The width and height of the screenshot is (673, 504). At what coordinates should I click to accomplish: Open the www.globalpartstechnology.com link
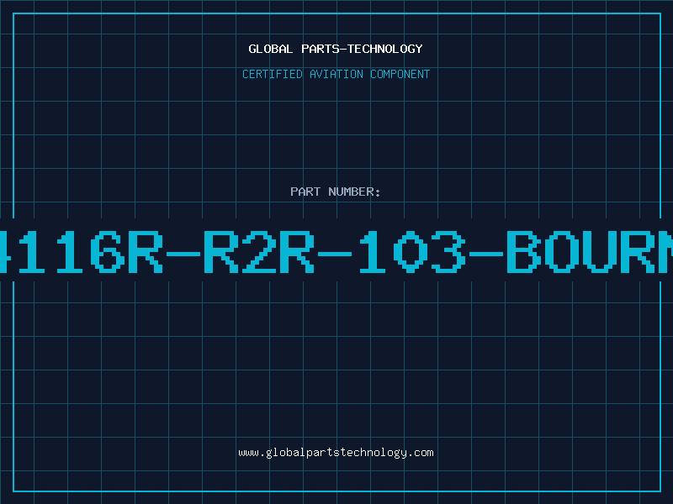(x=336, y=453)
